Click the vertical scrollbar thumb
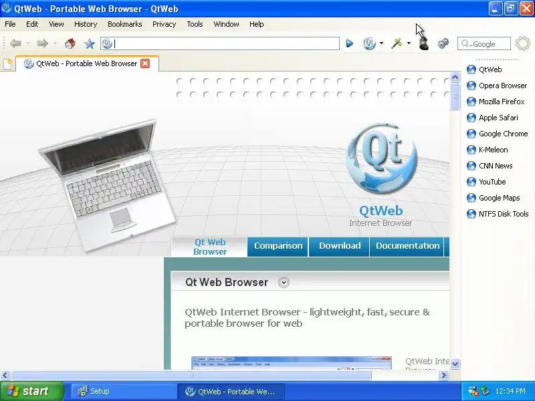 [x=455, y=96]
